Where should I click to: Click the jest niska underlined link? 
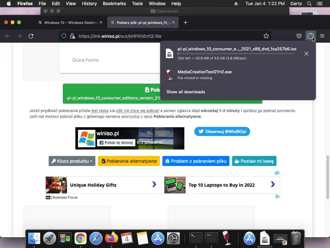[100, 110]
